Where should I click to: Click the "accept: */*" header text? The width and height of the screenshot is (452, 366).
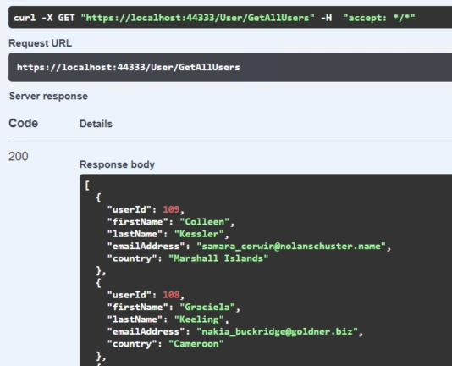(379, 18)
